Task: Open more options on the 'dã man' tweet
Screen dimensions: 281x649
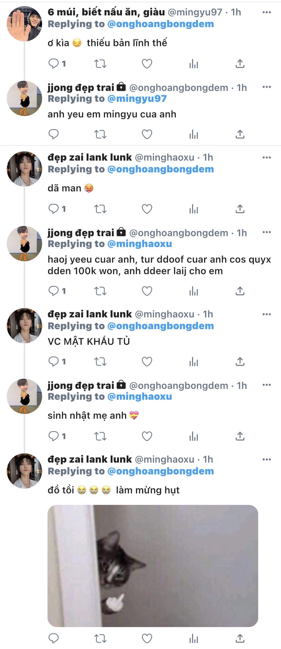Action: (x=266, y=158)
